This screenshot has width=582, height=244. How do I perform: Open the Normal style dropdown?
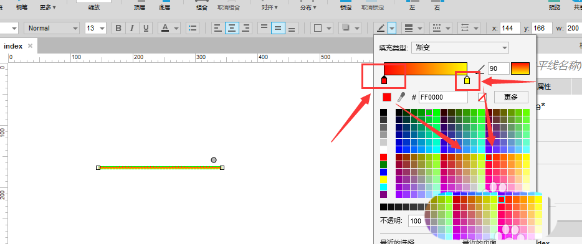tap(52, 28)
